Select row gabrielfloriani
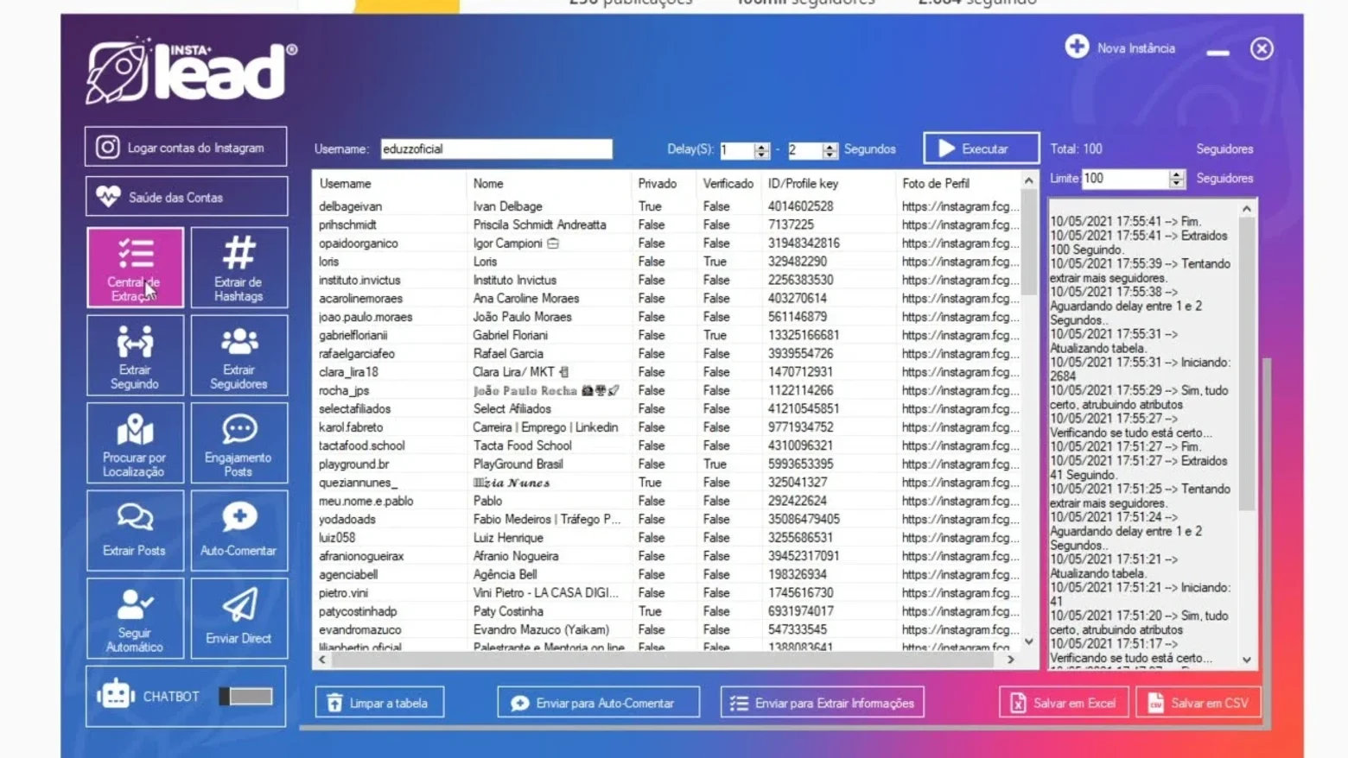Viewport: 1348px width, 758px height. (666, 335)
